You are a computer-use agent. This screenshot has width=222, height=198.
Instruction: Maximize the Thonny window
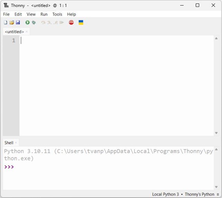[197, 6]
